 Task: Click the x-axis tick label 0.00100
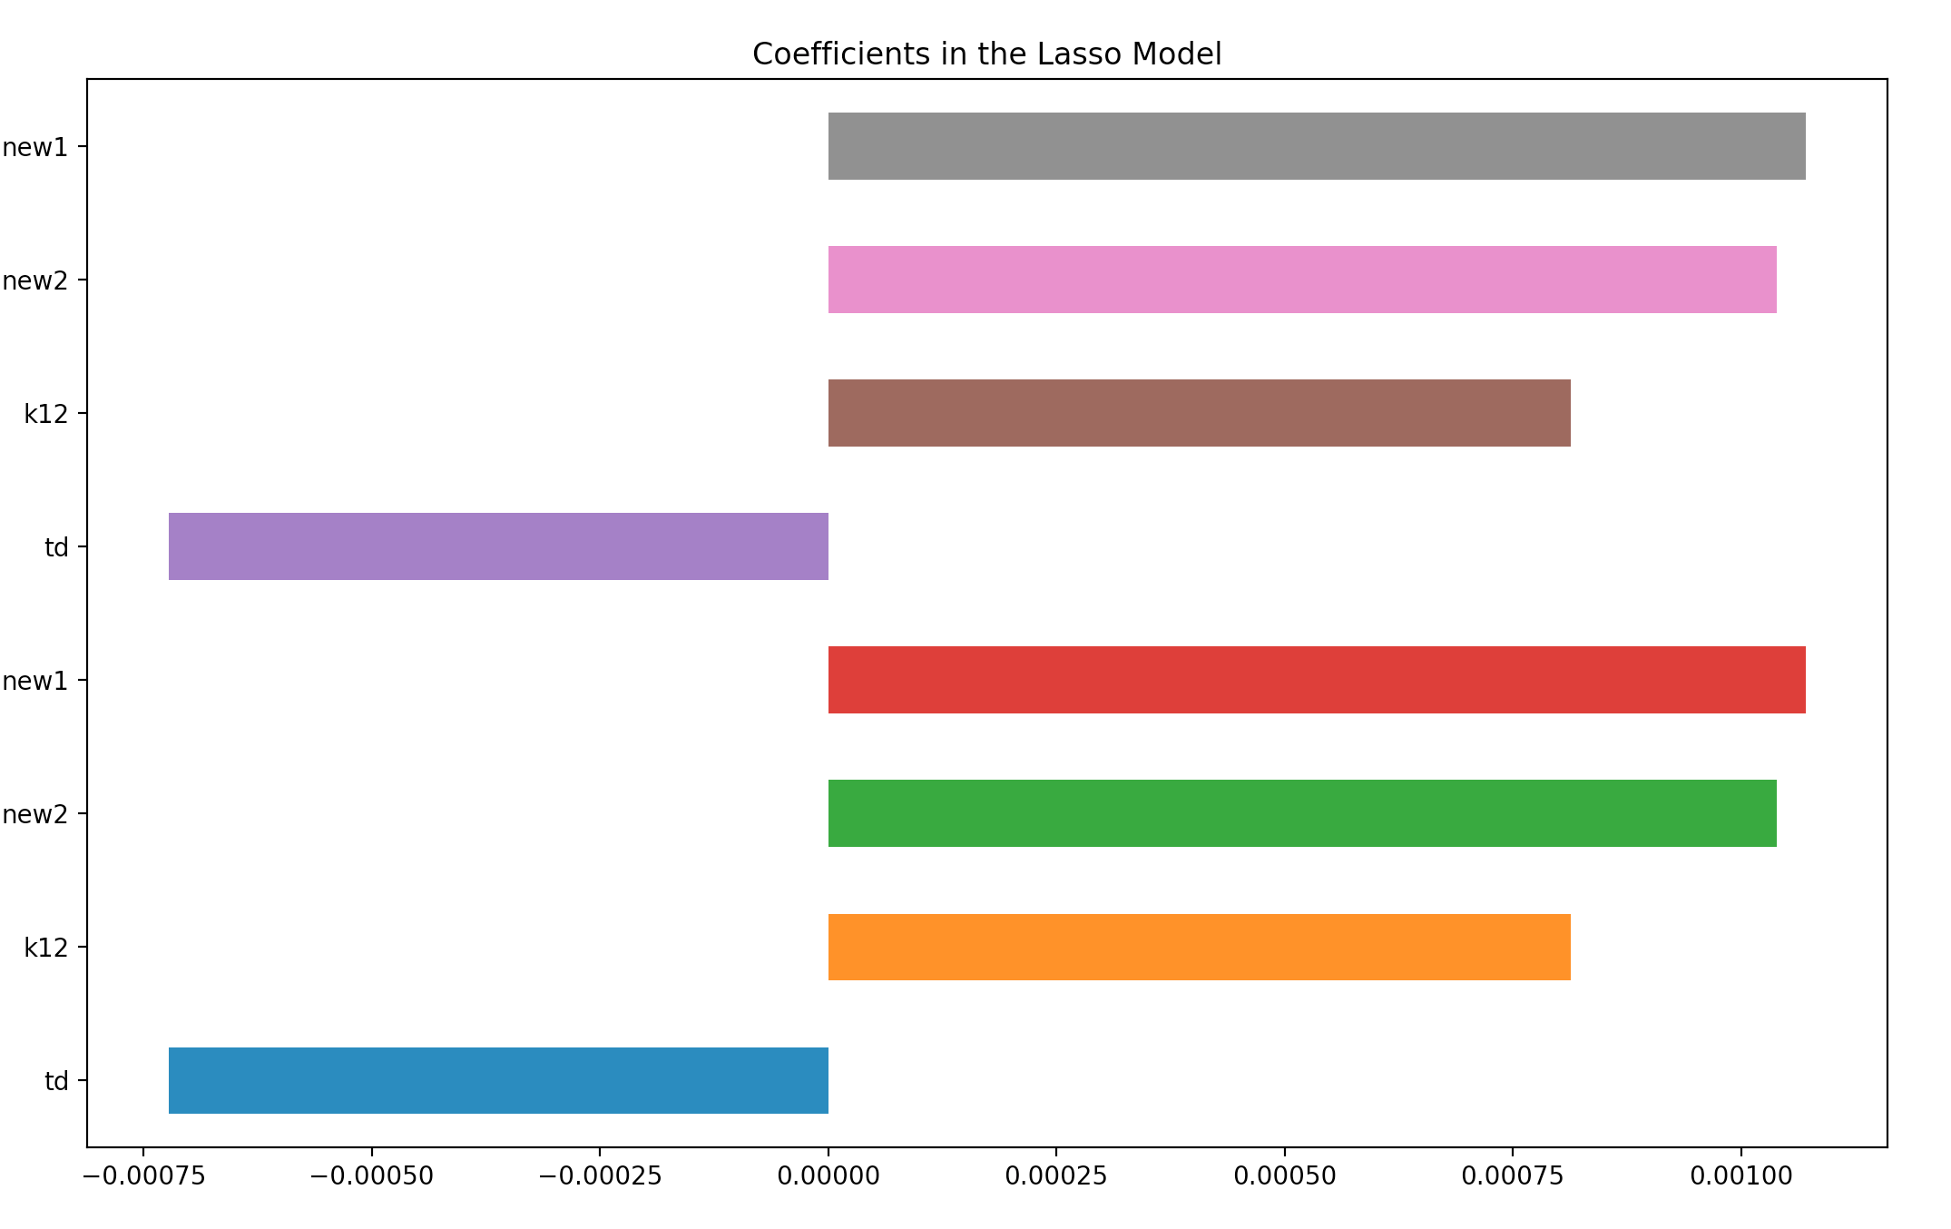point(1740,1176)
